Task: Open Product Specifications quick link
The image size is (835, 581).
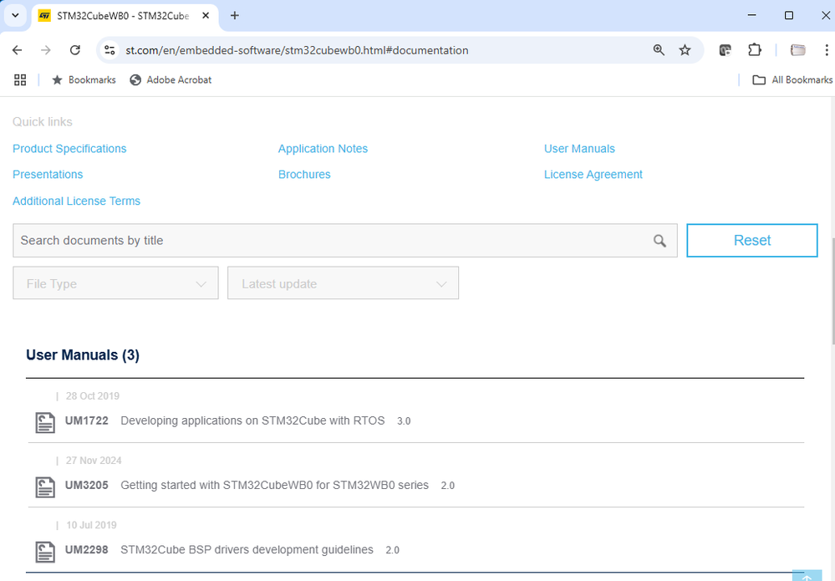Action: click(69, 149)
